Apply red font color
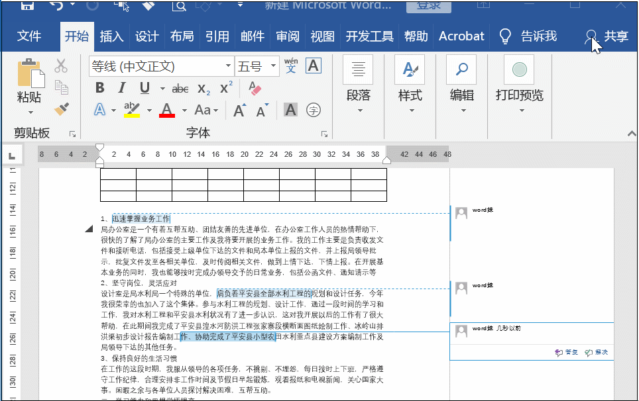This screenshot has height=401, width=639. point(166,110)
